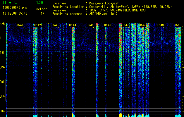Click the date stamp 10.09.06 05:40
Screen dimensions: 184x117
15,13
